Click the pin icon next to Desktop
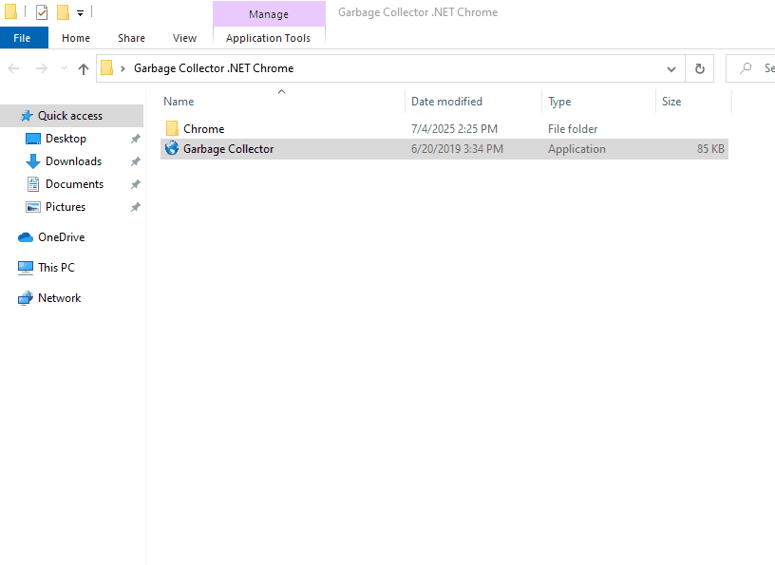775x565 pixels. tap(136, 139)
